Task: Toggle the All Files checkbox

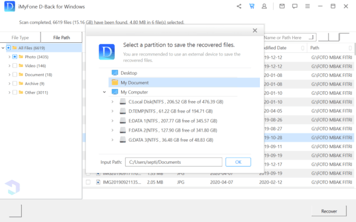Action: pyautogui.click(x=9, y=48)
